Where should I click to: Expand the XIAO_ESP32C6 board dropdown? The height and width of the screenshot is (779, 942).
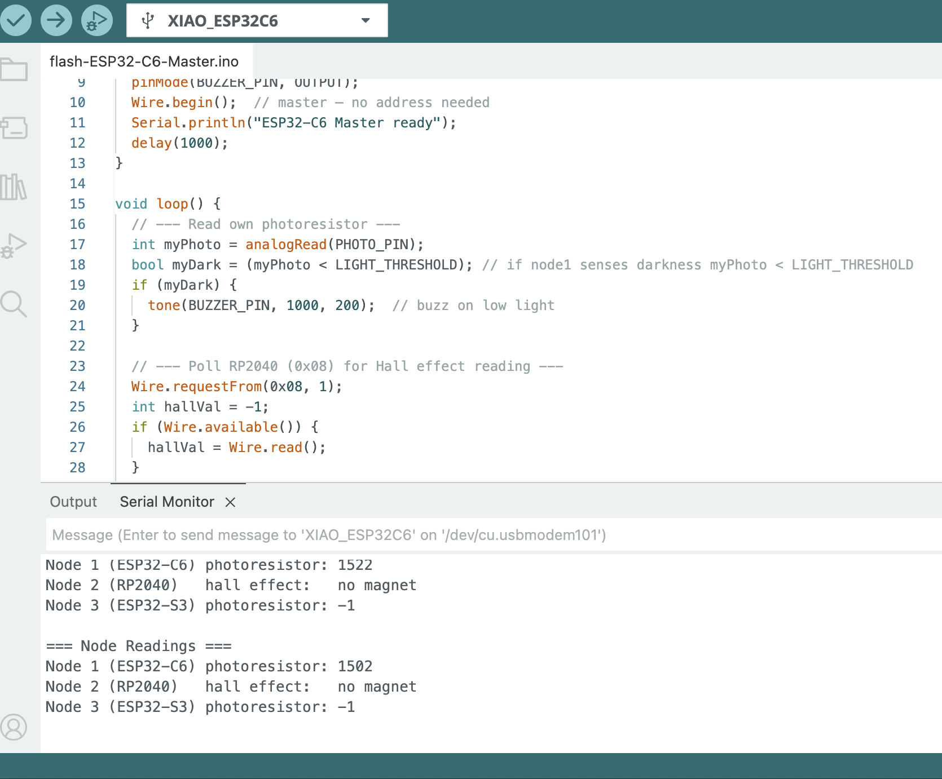pyautogui.click(x=222, y=21)
